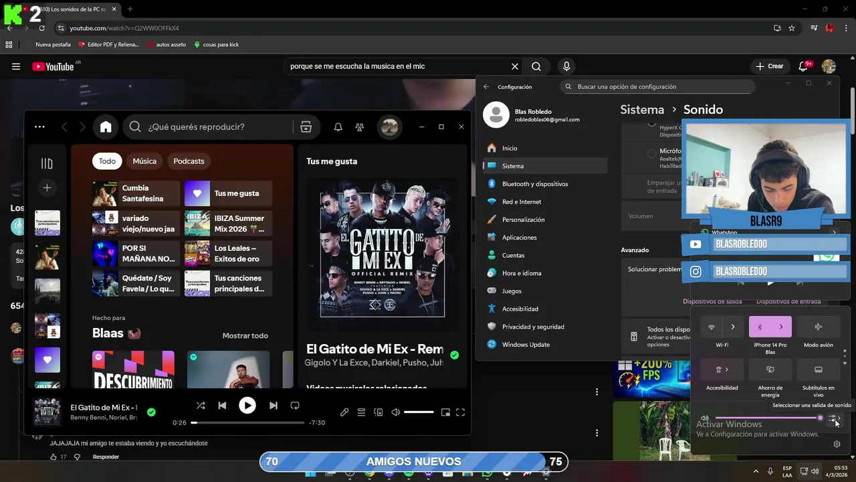Open Bluetooth y dispositivos settings
Screen dimensions: 856x482
click(545, 183)
